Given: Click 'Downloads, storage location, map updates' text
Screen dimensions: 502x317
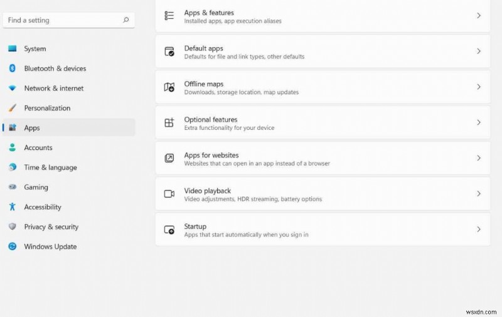Looking at the screenshot, I should tap(242, 92).
